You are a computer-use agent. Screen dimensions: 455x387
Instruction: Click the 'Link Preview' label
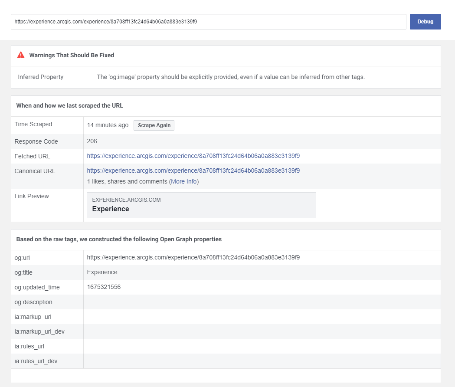[x=32, y=196]
